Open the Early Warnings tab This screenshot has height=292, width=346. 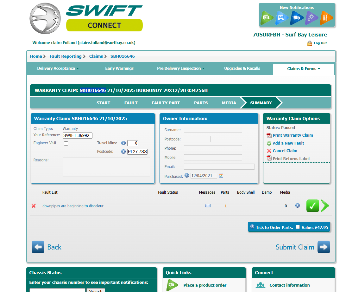(119, 68)
